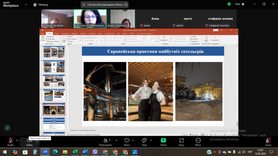278x156 pixels.
Task: Open Viber from the taskbar
Action: pos(95,152)
